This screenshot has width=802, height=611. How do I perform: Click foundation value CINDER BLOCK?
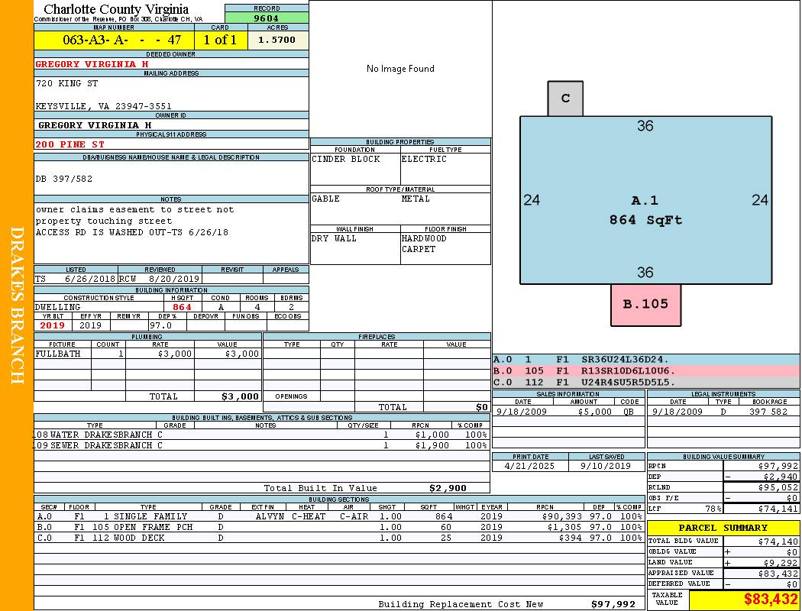tap(346, 159)
